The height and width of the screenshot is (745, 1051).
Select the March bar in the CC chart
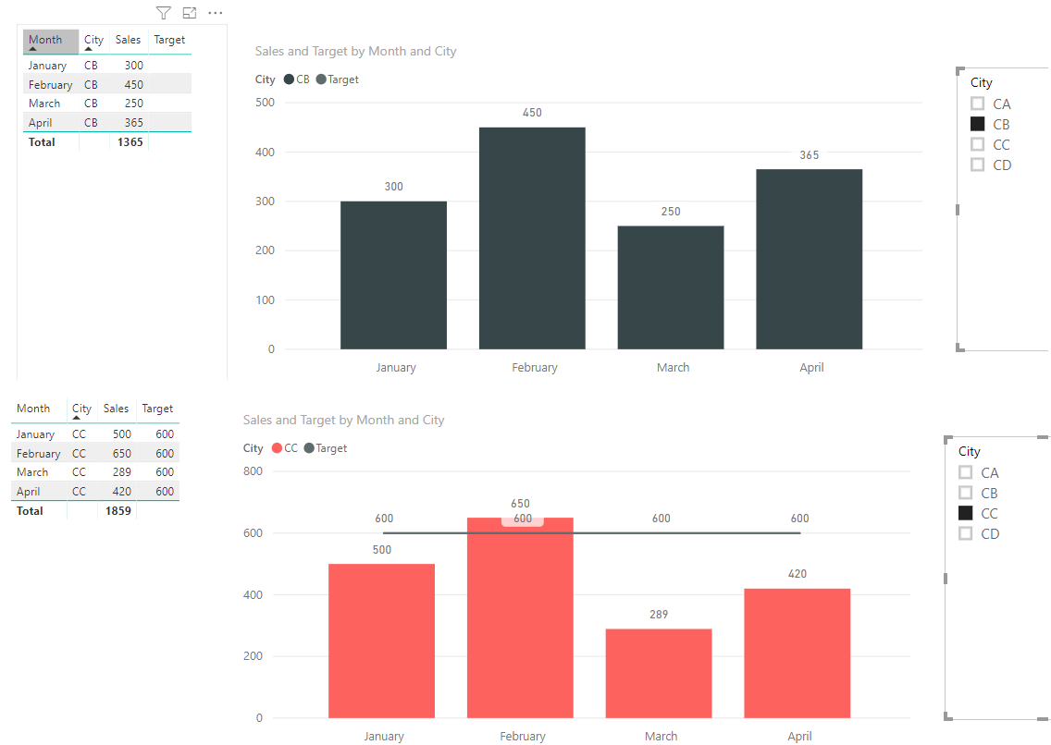[658, 674]
